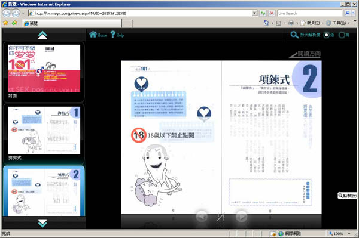Click the 放大解析度 magnifier icon

pyautogui.click(x=294, y=35)
